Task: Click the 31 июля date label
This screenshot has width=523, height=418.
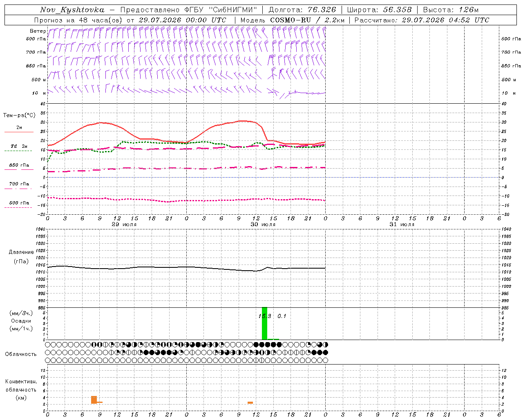Action: [402, 225]
